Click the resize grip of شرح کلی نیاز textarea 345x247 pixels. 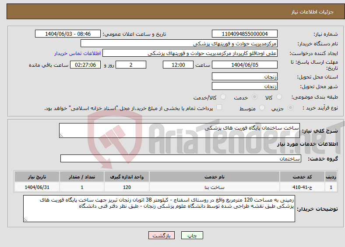coord(61,136)
